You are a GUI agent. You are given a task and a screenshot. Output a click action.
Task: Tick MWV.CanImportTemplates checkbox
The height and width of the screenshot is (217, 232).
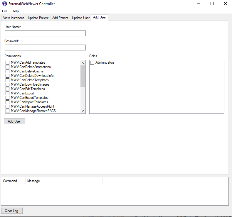(8, 102)
